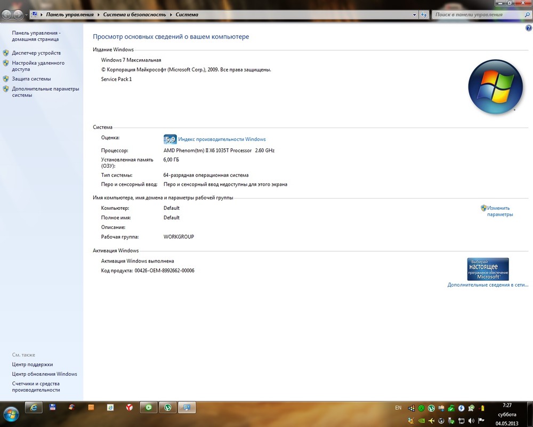Open the Action Center flag tray icon

click(x=481, y=421)
